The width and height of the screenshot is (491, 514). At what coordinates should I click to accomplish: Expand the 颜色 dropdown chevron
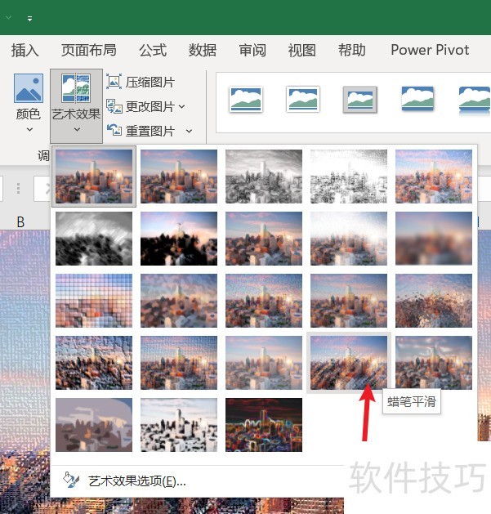pos(29,129)
